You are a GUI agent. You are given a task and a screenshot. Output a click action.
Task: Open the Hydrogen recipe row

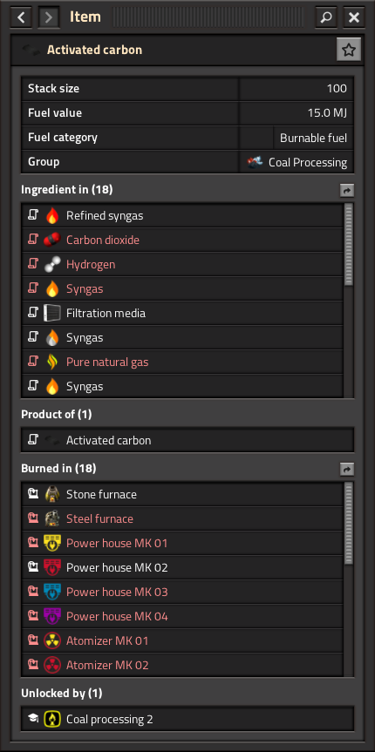[x=182, y=264]
